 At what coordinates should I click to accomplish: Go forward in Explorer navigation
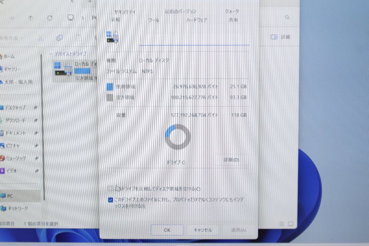12,18
